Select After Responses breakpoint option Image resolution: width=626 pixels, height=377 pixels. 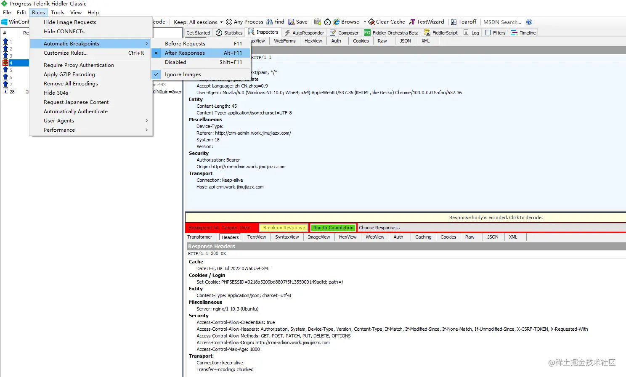click(x=201, y=53)
